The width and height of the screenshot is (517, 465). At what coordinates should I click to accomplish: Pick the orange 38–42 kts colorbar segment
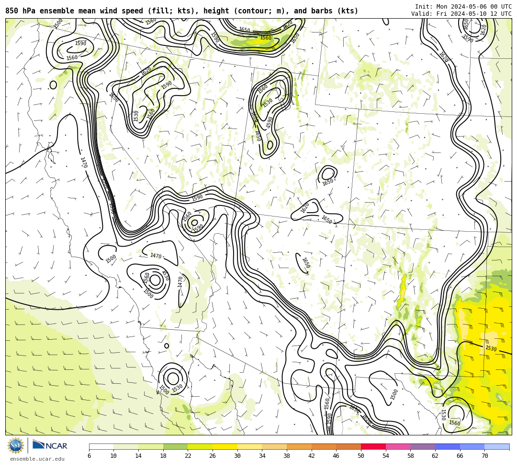tap(299, 446)
